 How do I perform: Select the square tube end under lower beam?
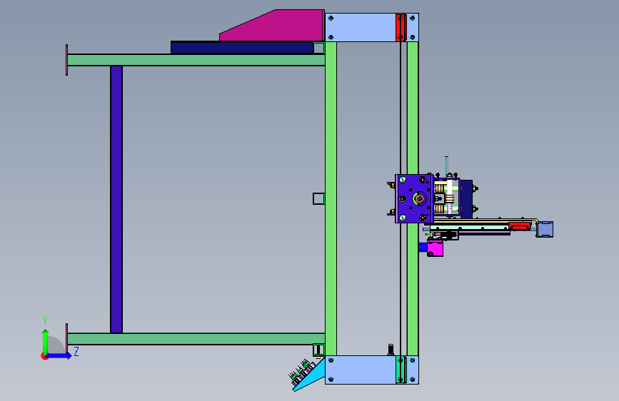coord(318,350)
